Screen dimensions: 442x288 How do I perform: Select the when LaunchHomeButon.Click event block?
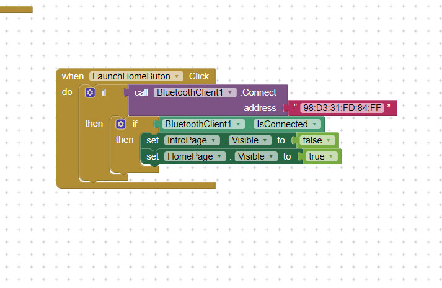73,76
